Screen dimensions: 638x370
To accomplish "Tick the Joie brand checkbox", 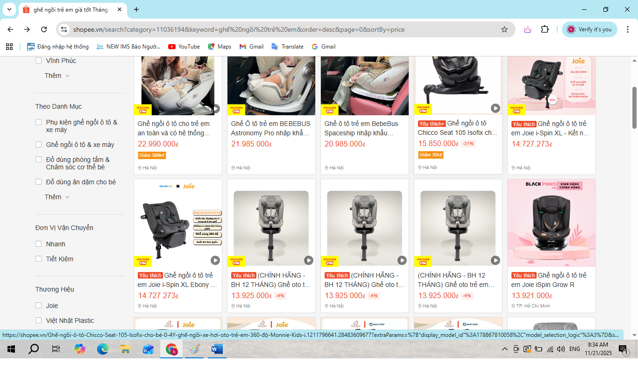I will point(39,306).
